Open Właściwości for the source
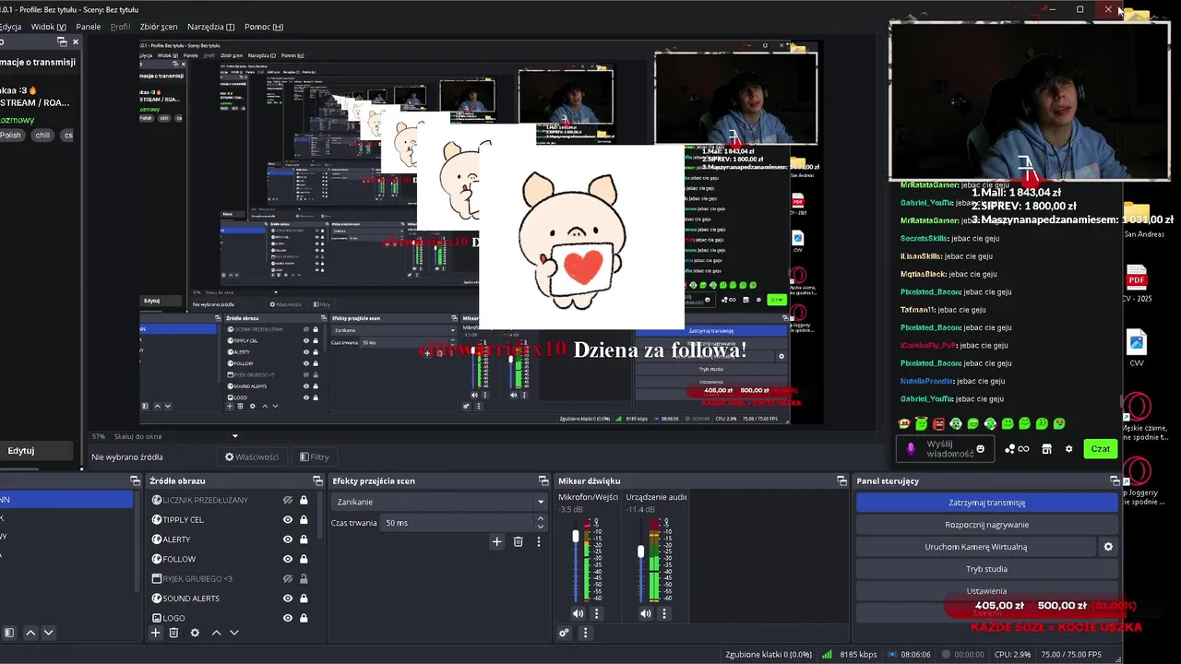This screenshot has width=1181, height=664. click(x=252, y=456)
